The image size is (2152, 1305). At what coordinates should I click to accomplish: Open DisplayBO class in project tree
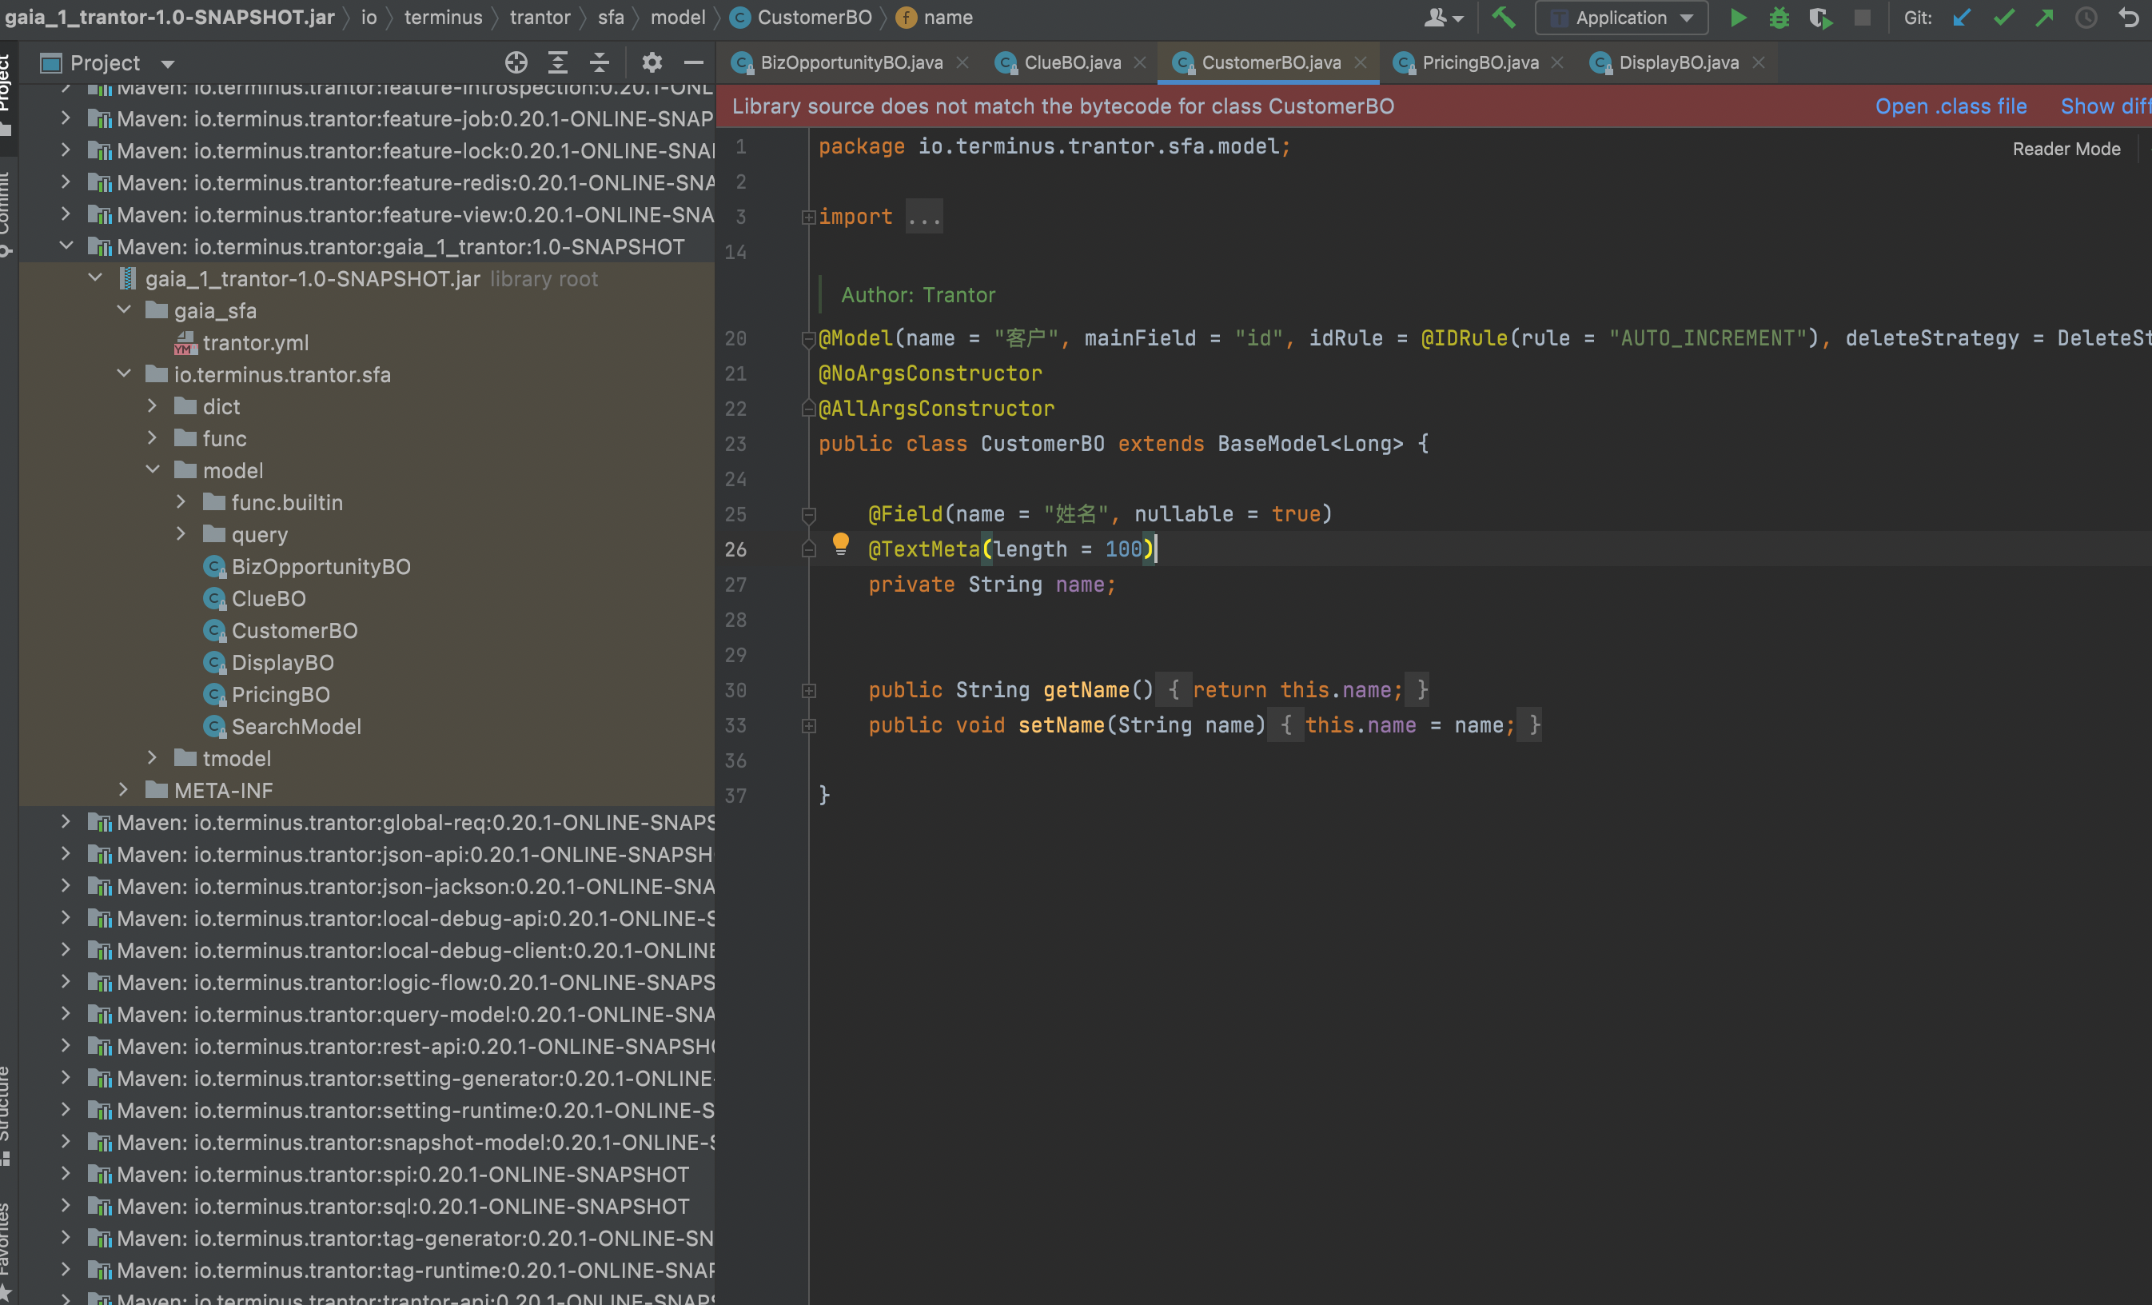(282, 662)
